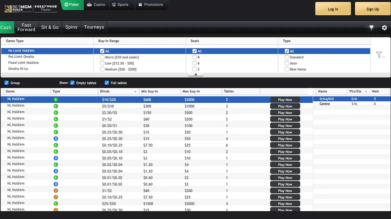The height and width of the screenshot is (219, 391).
Task: Switch to the Sit & Go tab
Action: [x=50, y=27]
